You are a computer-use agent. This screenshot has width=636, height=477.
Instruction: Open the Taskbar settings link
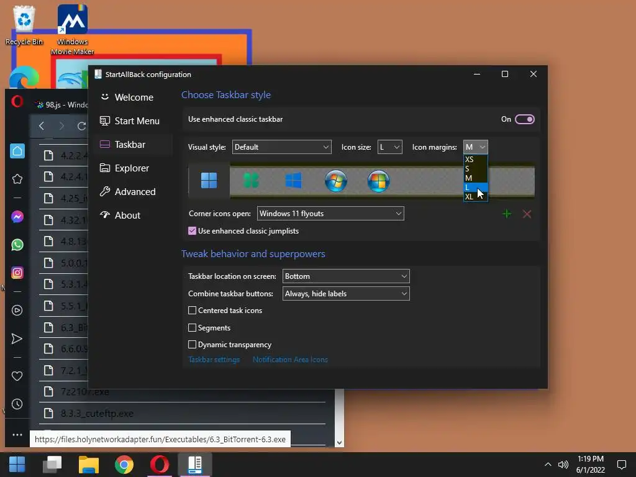coord(214,360)
